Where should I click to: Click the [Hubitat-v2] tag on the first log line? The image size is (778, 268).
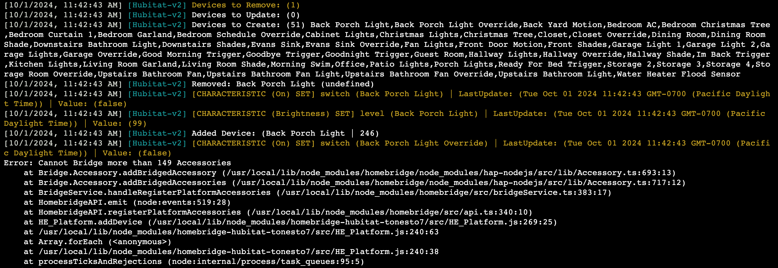(x=157, y=5)
